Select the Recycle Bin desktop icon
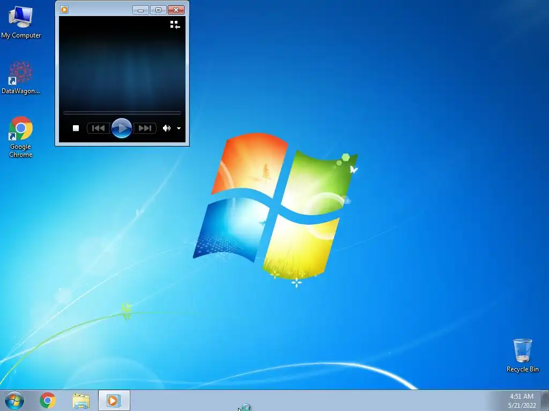549x411 pixels. [x=522, y=355]
